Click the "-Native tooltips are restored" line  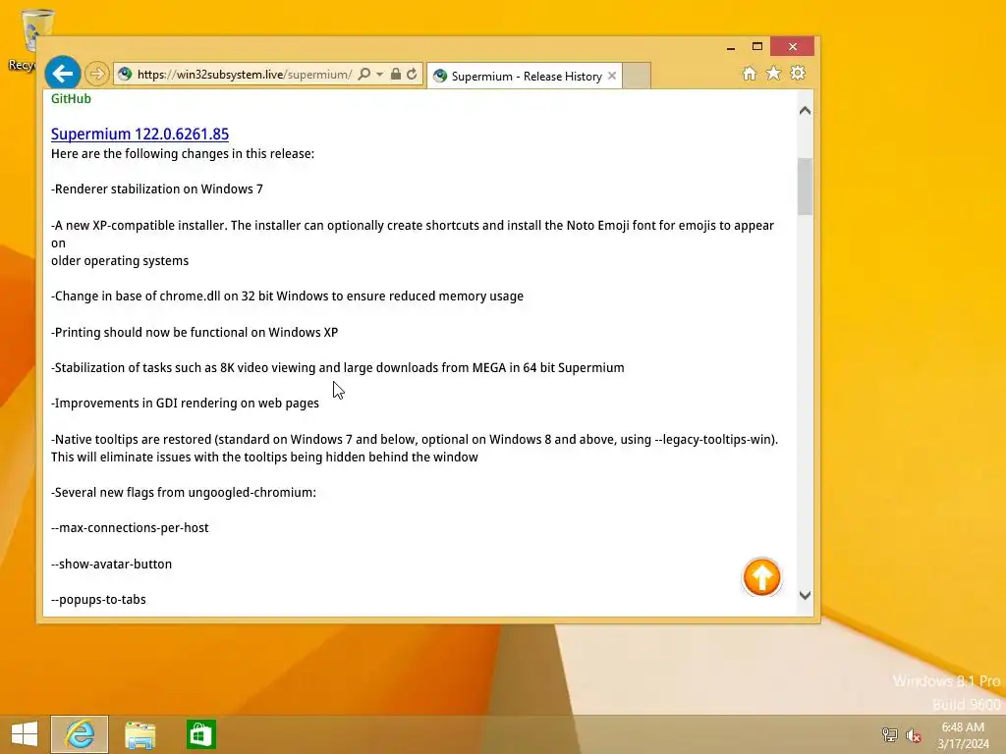click(x=415, y=448)
